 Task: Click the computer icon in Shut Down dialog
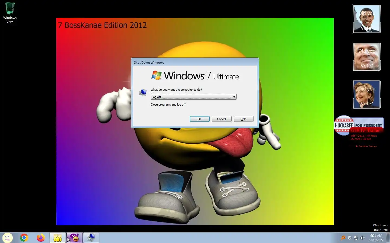(143, 93)
